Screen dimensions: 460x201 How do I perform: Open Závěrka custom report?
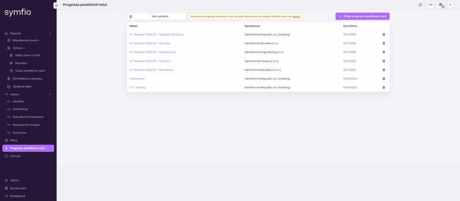click(x=18, y=102)
